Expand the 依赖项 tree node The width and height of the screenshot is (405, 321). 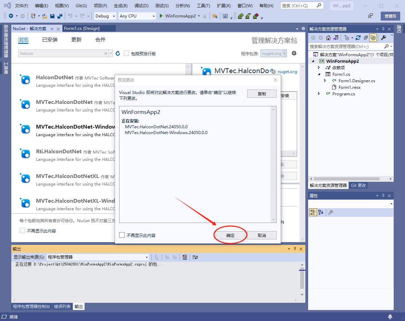tap(318, 68)
